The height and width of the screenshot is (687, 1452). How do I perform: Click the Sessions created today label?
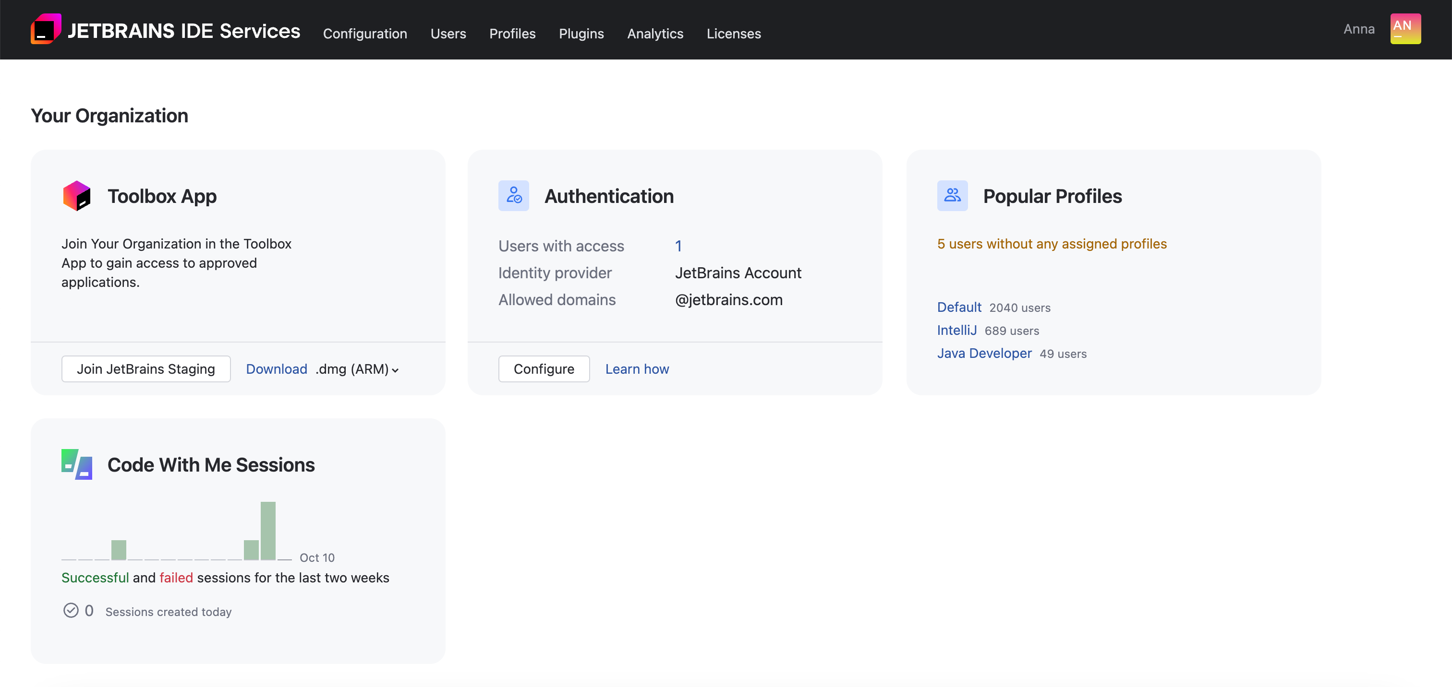coord(169,612)
